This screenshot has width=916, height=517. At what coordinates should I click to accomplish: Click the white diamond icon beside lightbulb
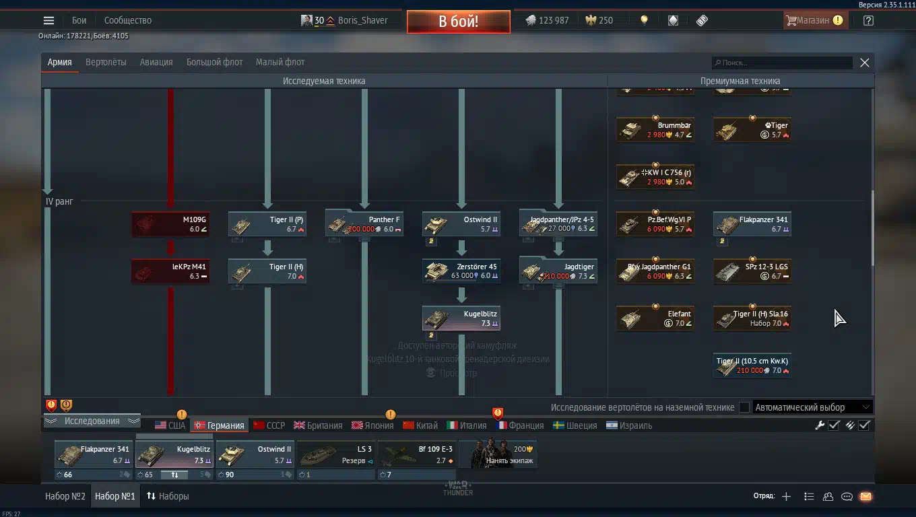(673, 20)
